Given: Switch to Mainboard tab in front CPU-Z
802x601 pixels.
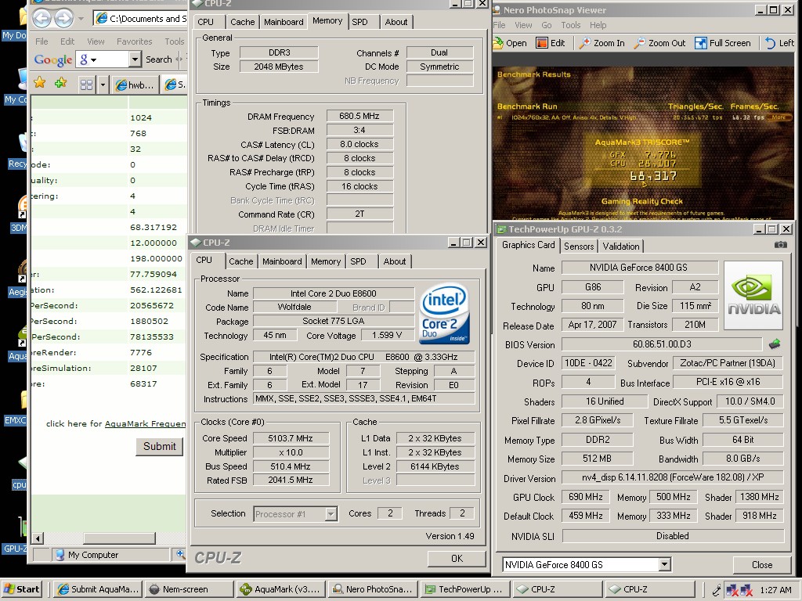Looking at the screenshot, I should pyautogui.click(x=282, y=261).
